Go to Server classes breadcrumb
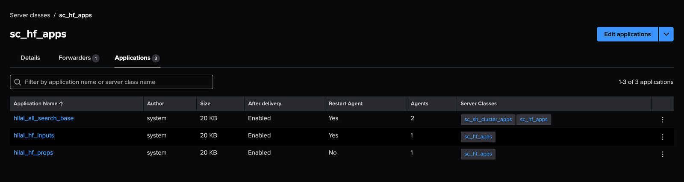This screenshot has width=684, height=182. (x=30, y=15)
